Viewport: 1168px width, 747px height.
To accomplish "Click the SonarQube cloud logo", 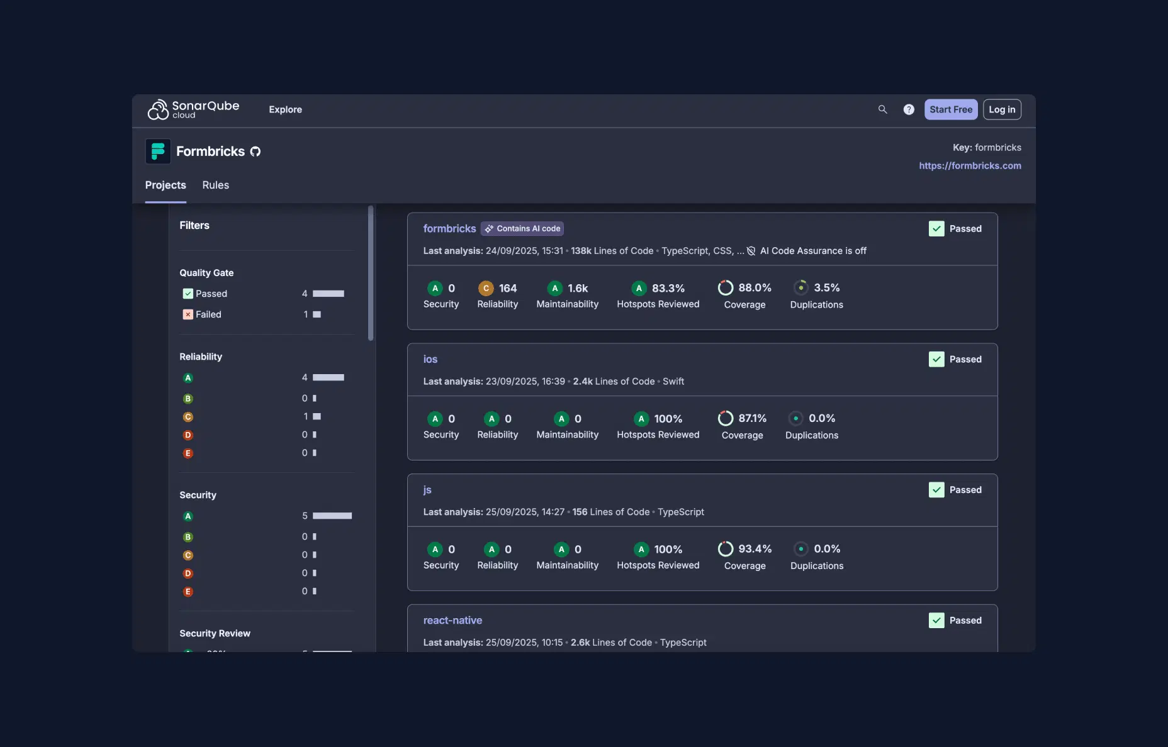I will [193, 109].
